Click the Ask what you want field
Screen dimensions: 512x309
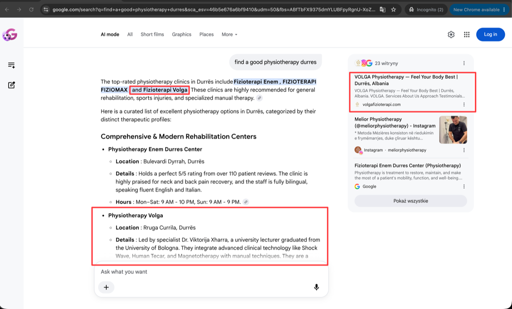coord(211,272)
